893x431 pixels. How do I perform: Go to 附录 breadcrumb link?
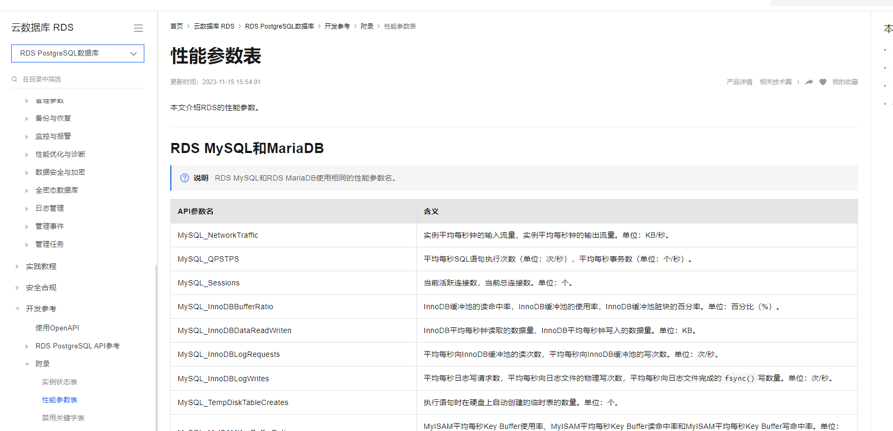367,26
